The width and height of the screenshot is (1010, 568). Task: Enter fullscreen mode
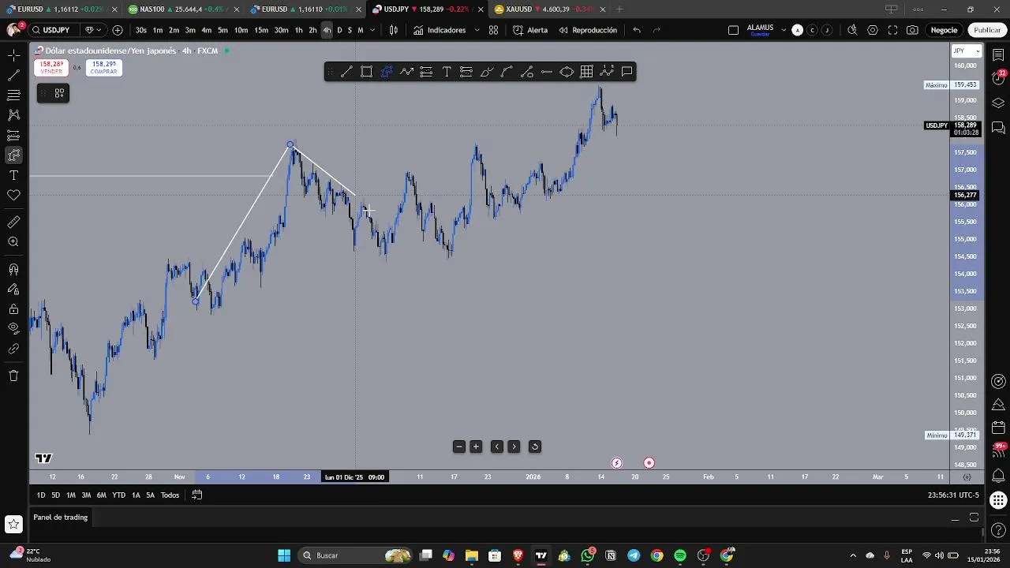coord(892,30)
